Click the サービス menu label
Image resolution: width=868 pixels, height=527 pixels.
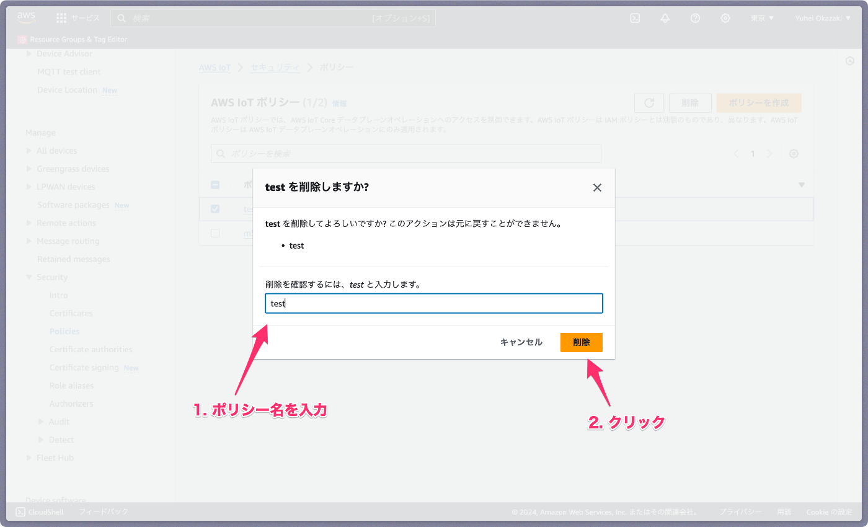pyautogui.click(x=86, y=18)
